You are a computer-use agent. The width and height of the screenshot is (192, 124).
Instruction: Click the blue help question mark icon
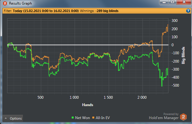[188, 11]
